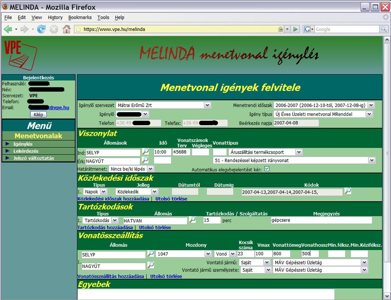The height and width of the screenshot is (300, 391).
Task: Click the Stop loading icon
Action: point(53,29)
